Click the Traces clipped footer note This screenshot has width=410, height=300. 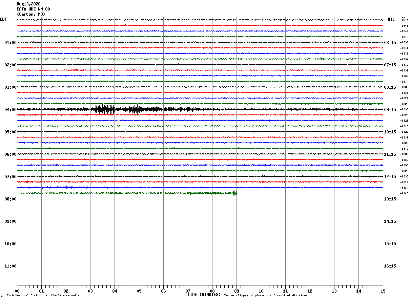(x=266, y=296)
